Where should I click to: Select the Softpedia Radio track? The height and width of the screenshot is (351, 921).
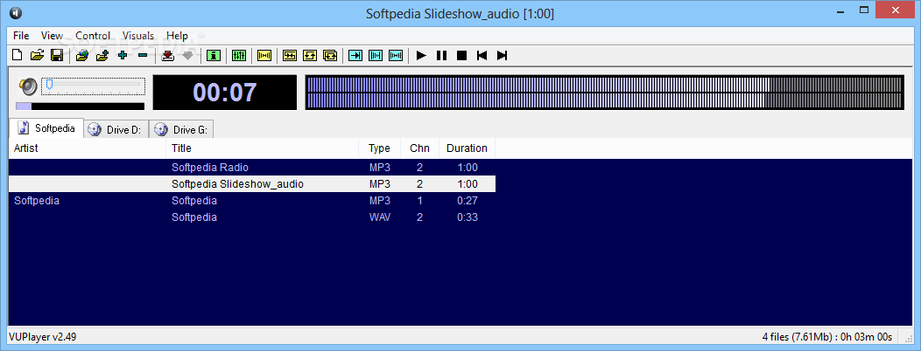(x=252, y=168)
